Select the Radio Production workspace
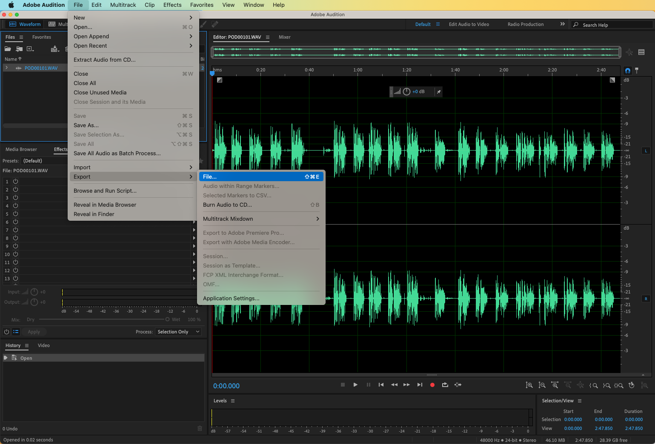Viewport: 655px width, 444px height. click(x=526, y=24)
